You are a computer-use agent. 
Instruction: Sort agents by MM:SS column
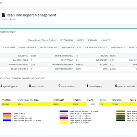(102, 100)
